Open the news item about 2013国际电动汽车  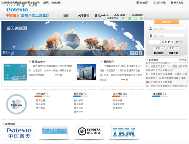[x=166, y=68]
